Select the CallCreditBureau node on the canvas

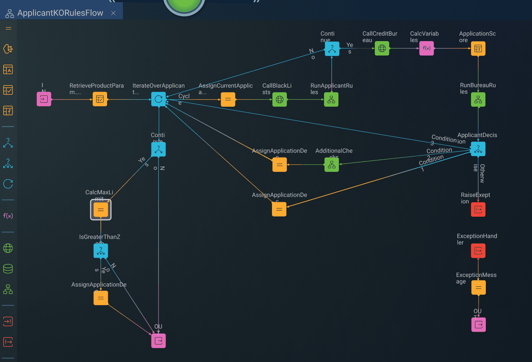pyautogui.click(x=382, y=48)
